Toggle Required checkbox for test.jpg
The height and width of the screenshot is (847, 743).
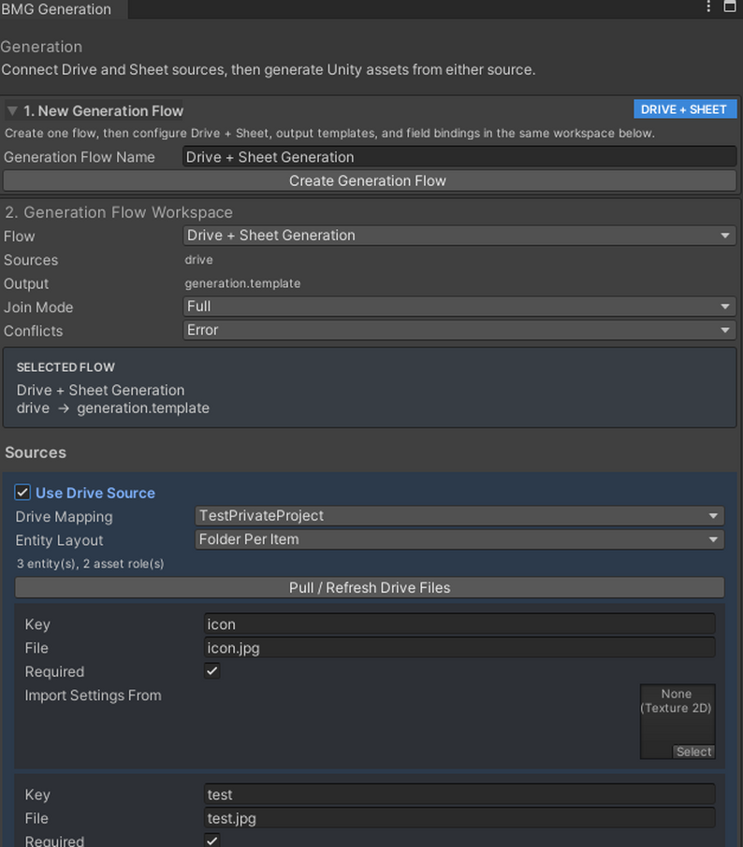pyautogui.click(x=212, y=840)
